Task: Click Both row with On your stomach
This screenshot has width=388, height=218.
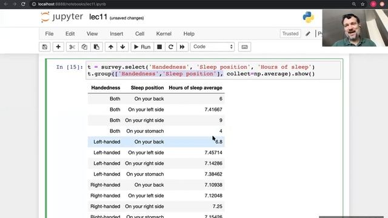Action: click(x=156, y=131)
